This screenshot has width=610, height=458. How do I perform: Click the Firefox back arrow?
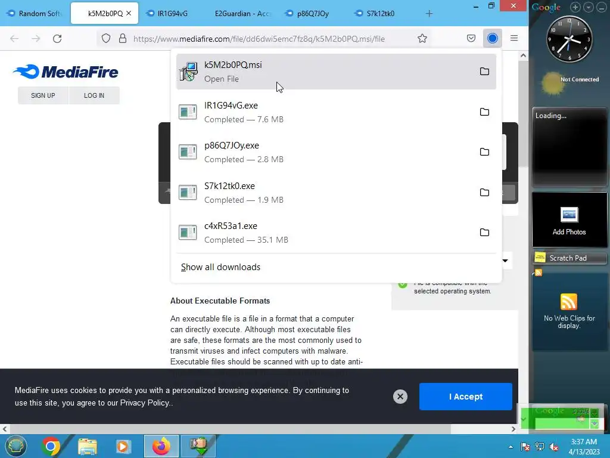point(14,39)
